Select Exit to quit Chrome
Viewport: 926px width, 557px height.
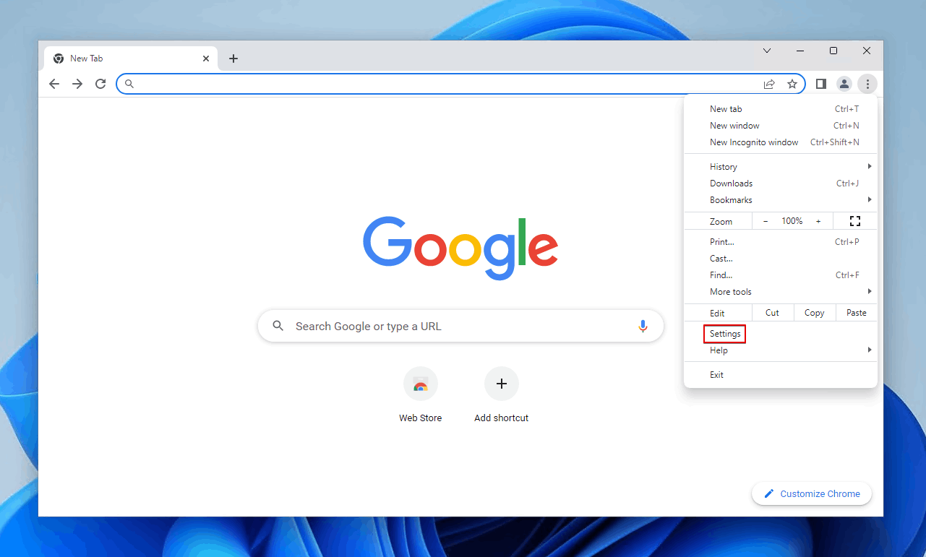click(781, 375)
